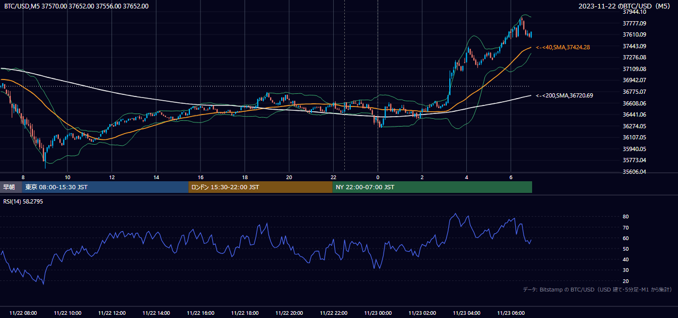Click hour tick '18' under the price chart
The width and height of the screenshot is (678, 318).
pos(245,177)
